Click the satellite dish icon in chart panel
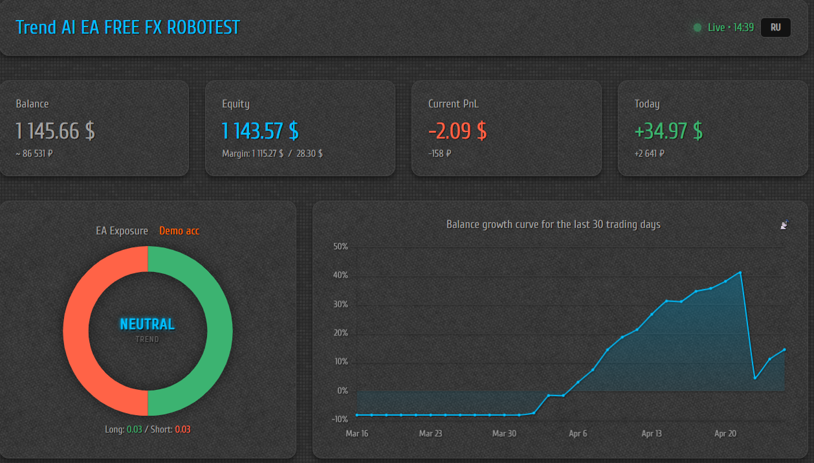Image resolution: width=814 pixels, height=463 pixels. [x=784, y=225]
